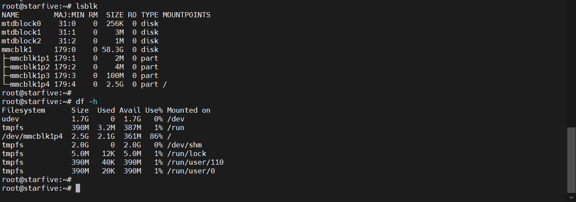This screenshot has height=202, width=576.
Task: Click the mmcblk1 disk entry
Action: point(17,49)
